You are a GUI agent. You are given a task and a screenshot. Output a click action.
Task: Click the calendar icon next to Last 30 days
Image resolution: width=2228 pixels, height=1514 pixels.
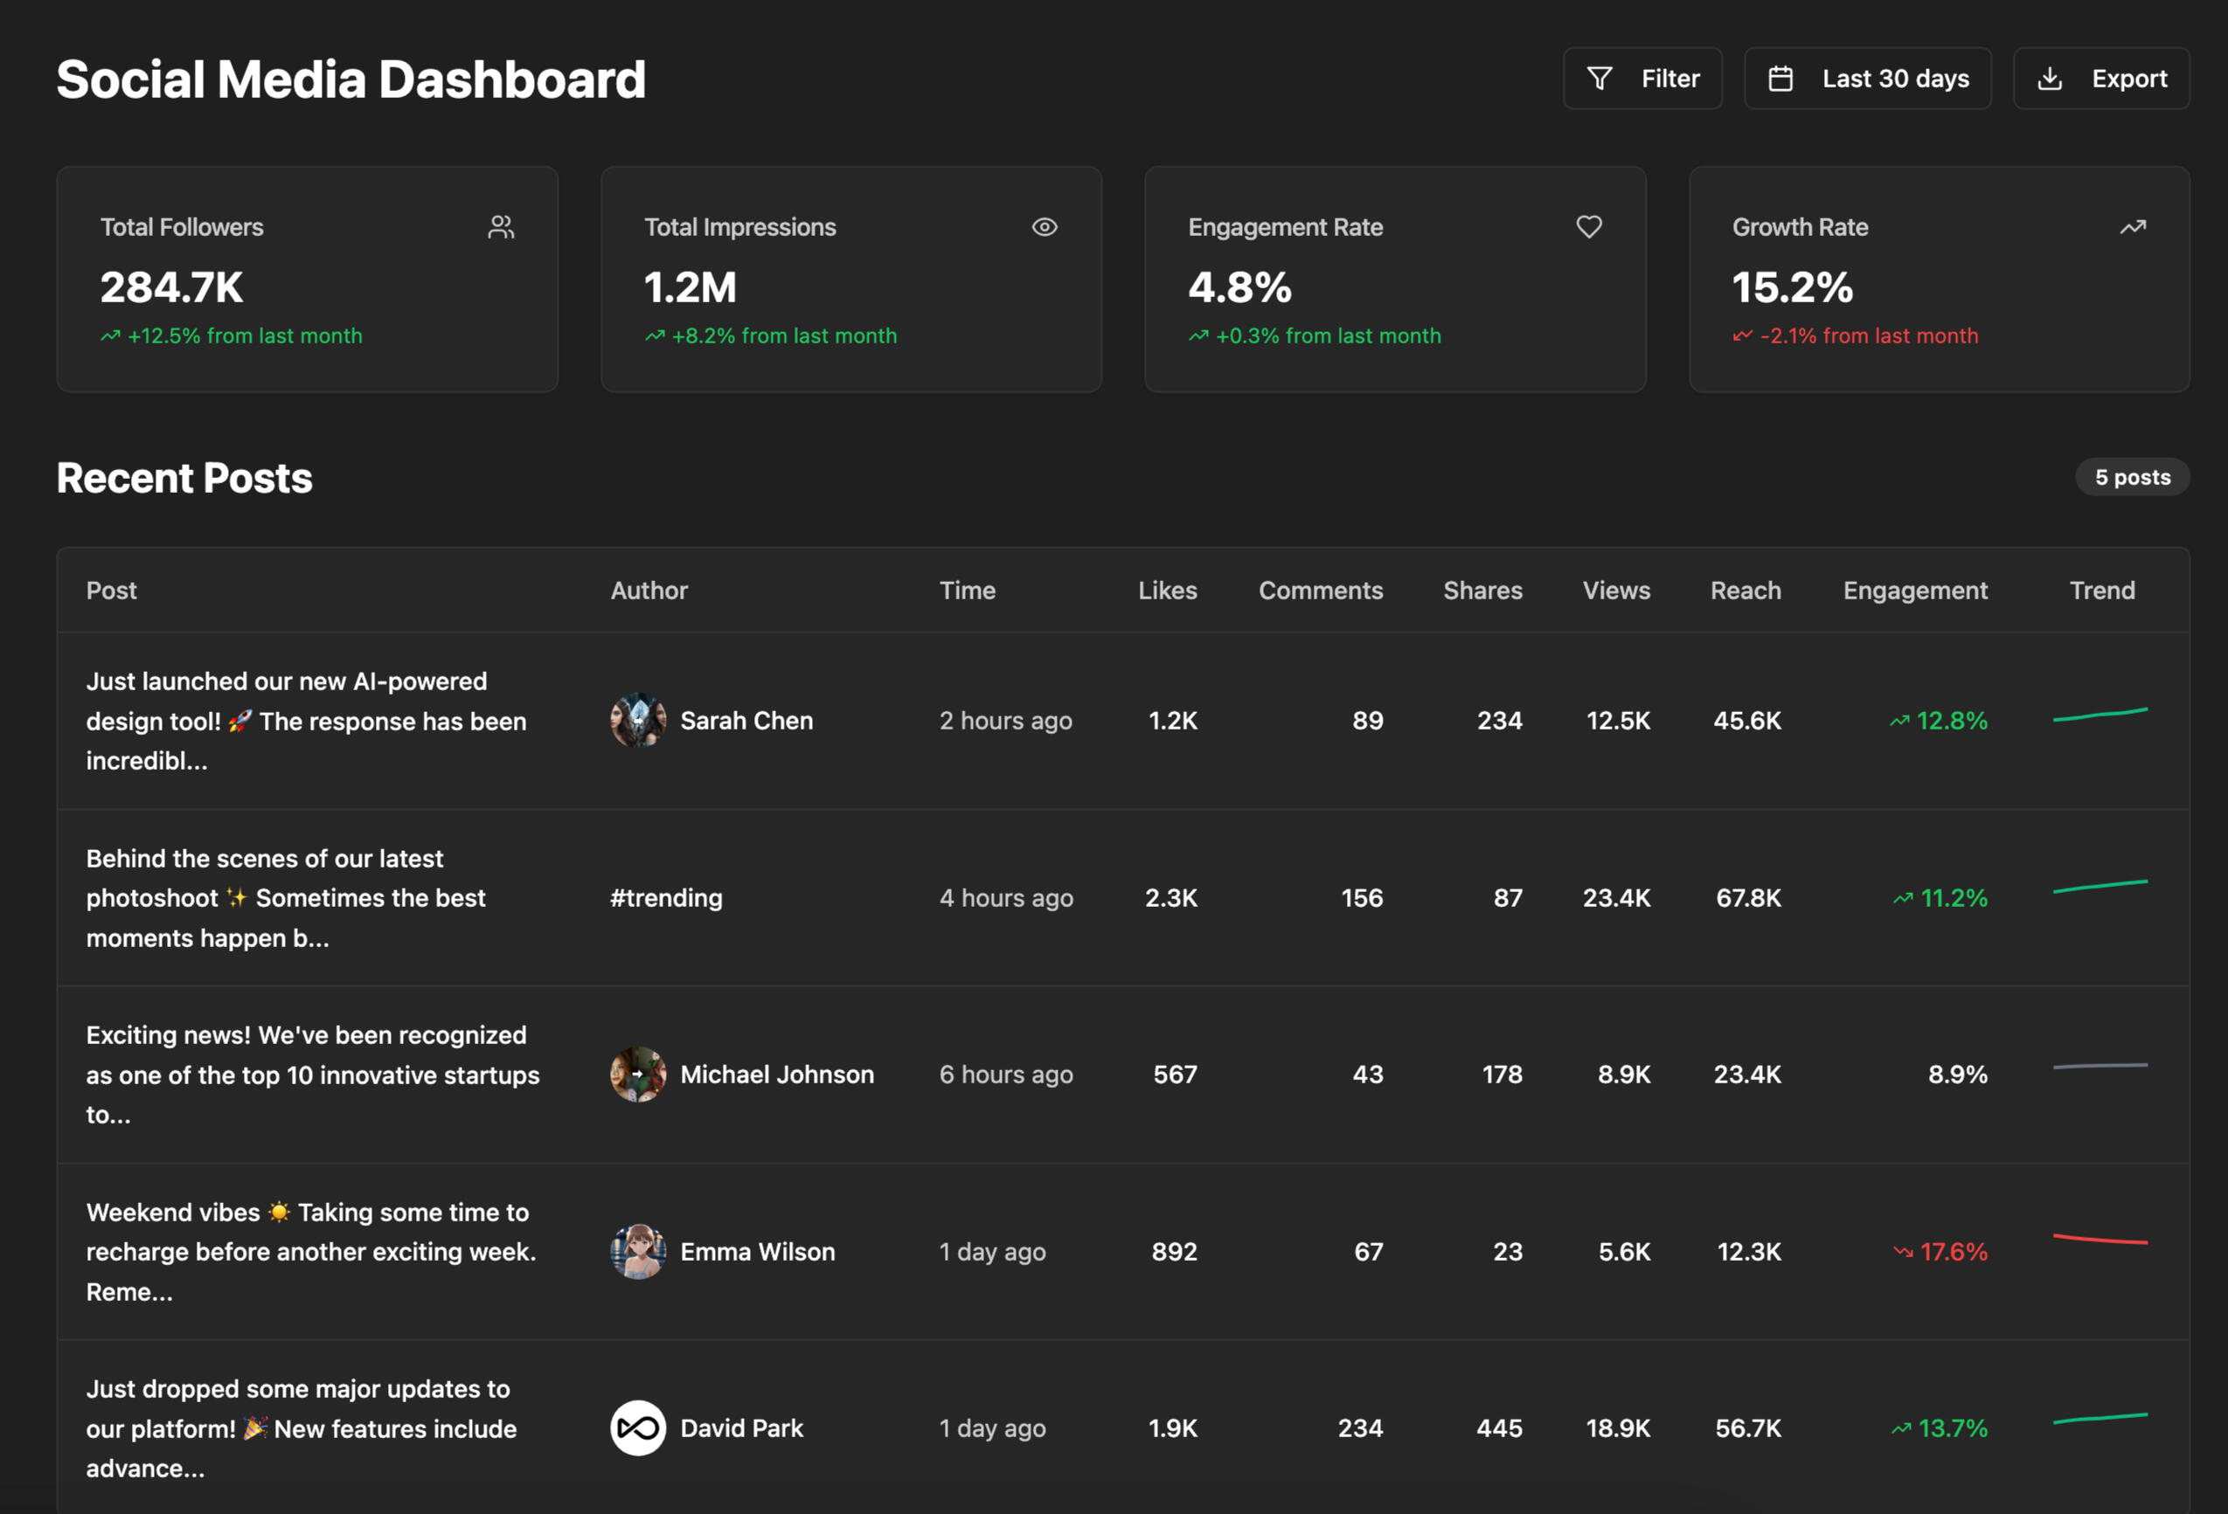coord(1780,79)
